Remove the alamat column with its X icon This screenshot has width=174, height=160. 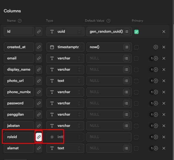(x=164, y=148)
